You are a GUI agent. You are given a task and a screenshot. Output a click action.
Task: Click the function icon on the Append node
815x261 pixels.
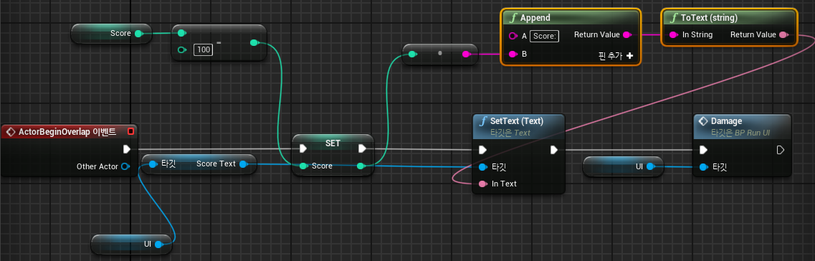tap(513, 18)
